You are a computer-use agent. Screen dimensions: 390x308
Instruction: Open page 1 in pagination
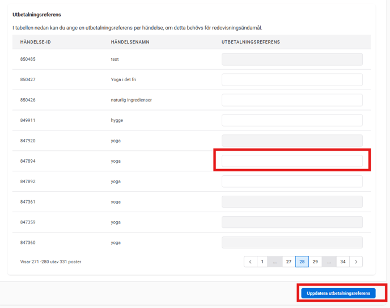(x=262, y=261)
